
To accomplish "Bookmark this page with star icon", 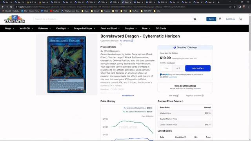I will (235, 7).
